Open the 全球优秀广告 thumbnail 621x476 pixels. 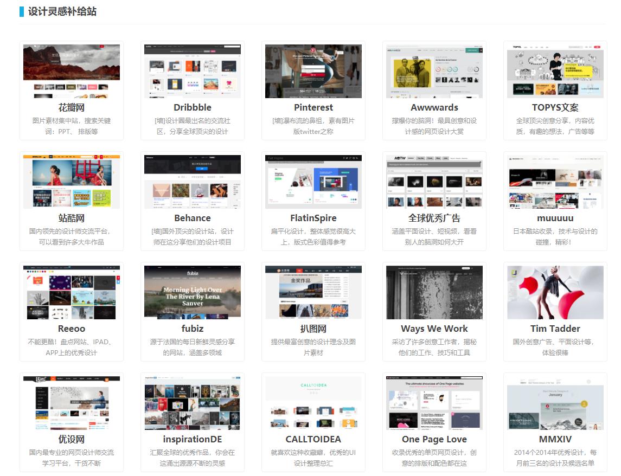coord(434,182)
